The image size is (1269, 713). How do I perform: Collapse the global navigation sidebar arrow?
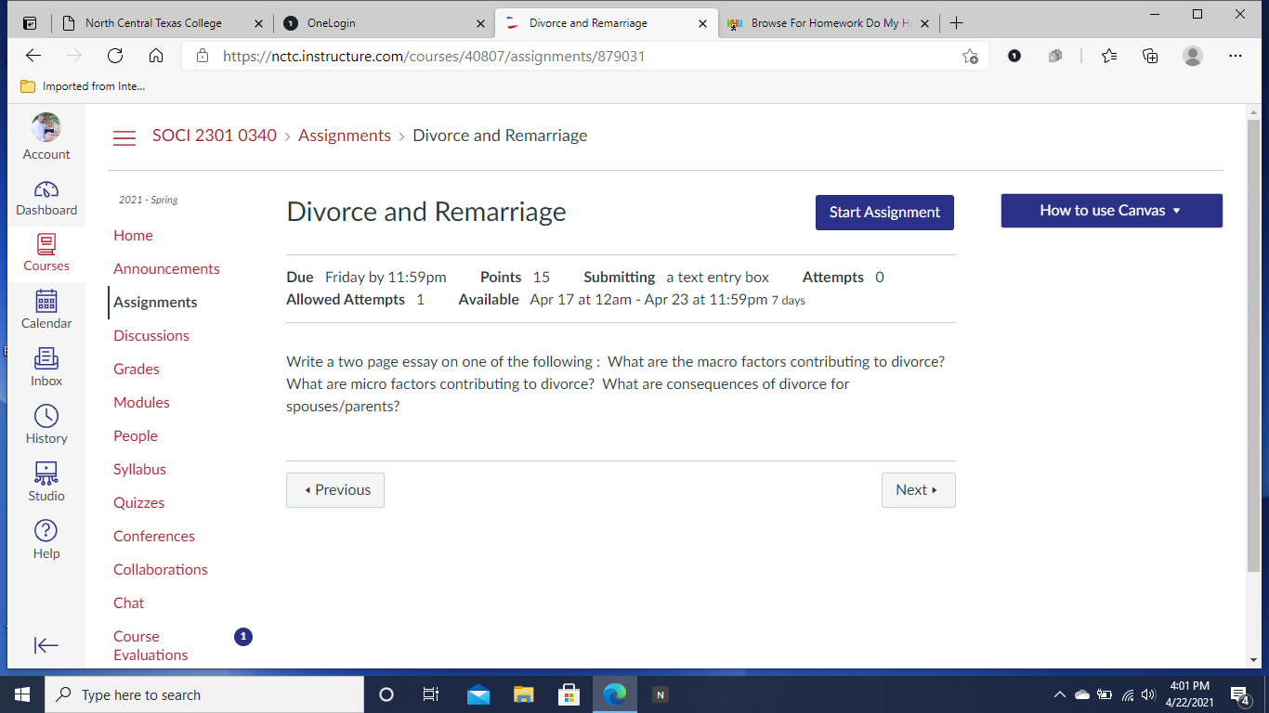46,645
